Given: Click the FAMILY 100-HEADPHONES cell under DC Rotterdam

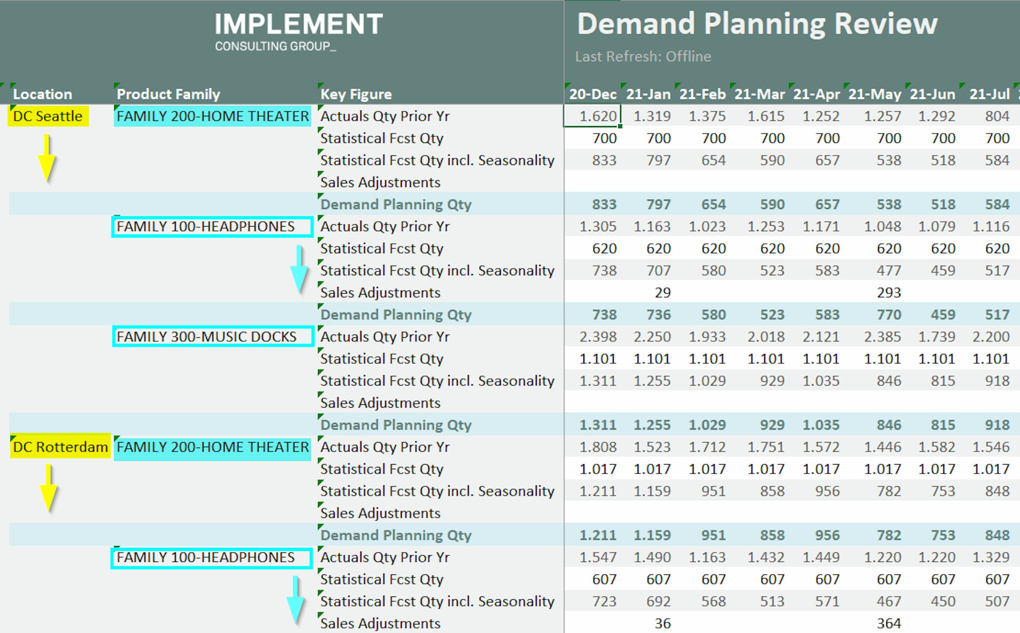Looking at the screenshot, I should (x=211, y=557).
